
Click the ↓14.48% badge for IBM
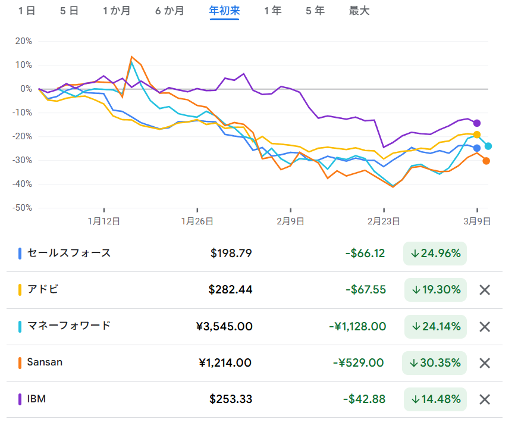pyautogui.click(x=435, y=399)
